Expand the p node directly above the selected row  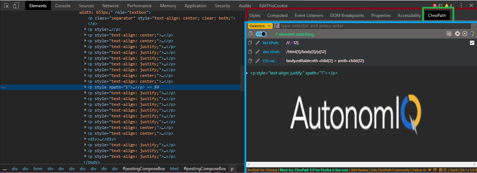click(x=86, y=81)
